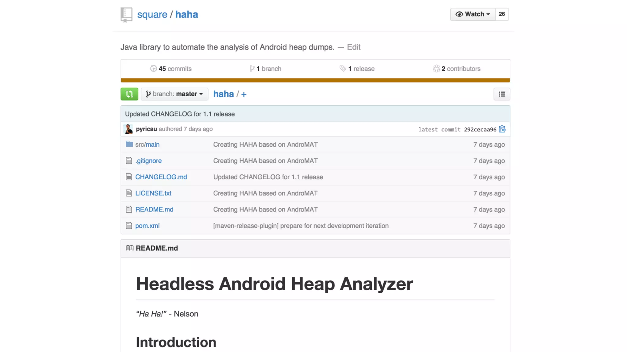Open the square organization link

152,15
